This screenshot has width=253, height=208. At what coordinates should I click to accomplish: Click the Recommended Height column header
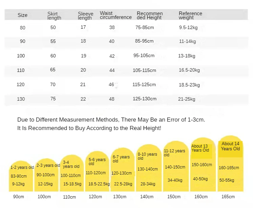click(150, 16)
